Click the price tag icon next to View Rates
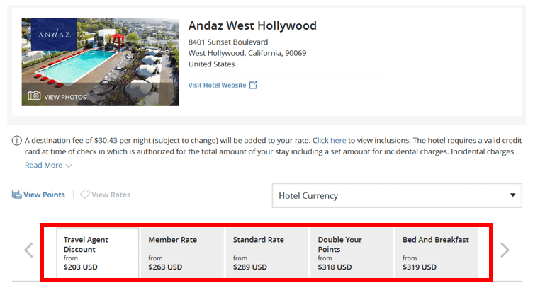 click(85, 195)
